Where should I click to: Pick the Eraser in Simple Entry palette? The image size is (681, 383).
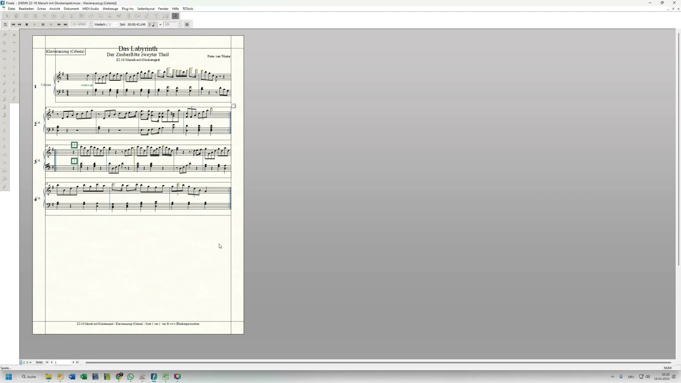[4, 36]
